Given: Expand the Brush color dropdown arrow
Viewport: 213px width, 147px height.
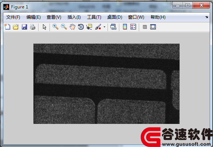Looking at the screenshot, I should (x=104, y=27).
